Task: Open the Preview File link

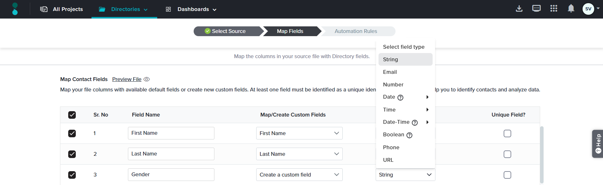Action: pyautogui.click(x=127, y=79)
